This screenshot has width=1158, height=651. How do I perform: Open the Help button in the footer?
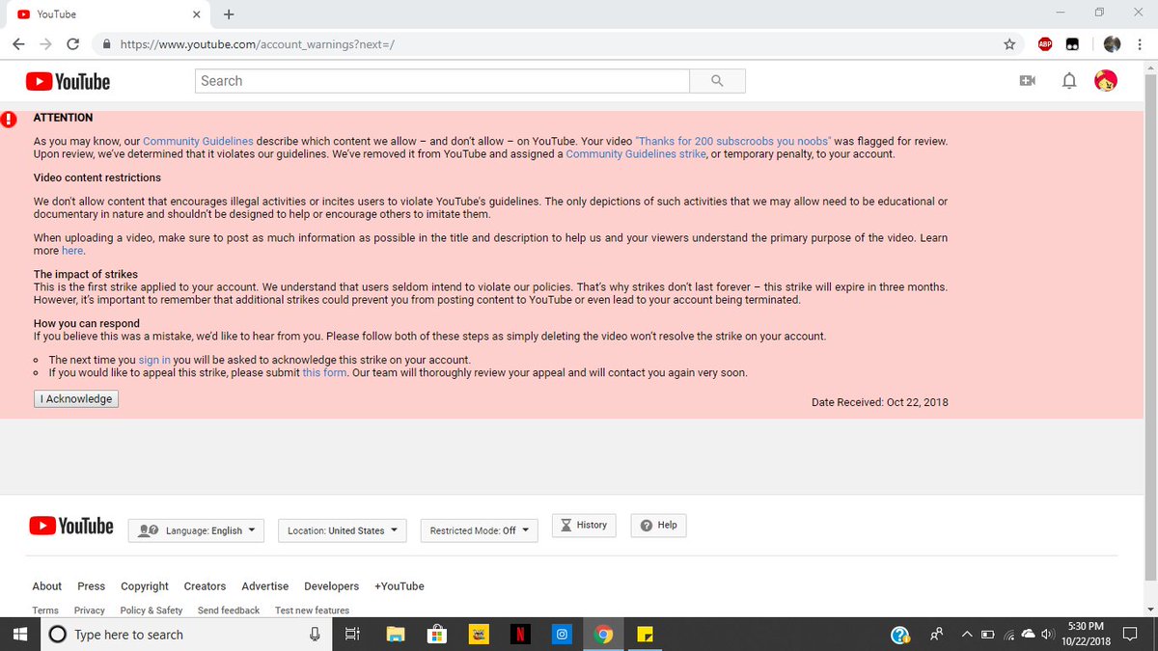click(658, 525)
